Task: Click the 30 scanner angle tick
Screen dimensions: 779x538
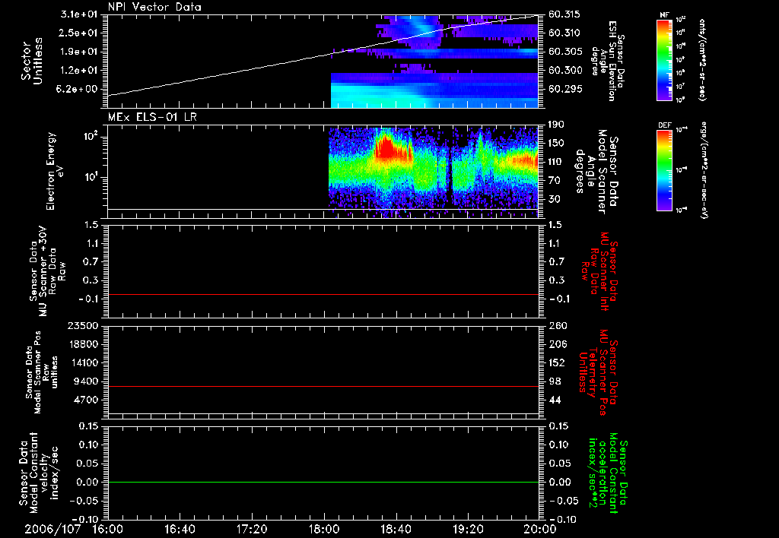Action: point(554,200)
